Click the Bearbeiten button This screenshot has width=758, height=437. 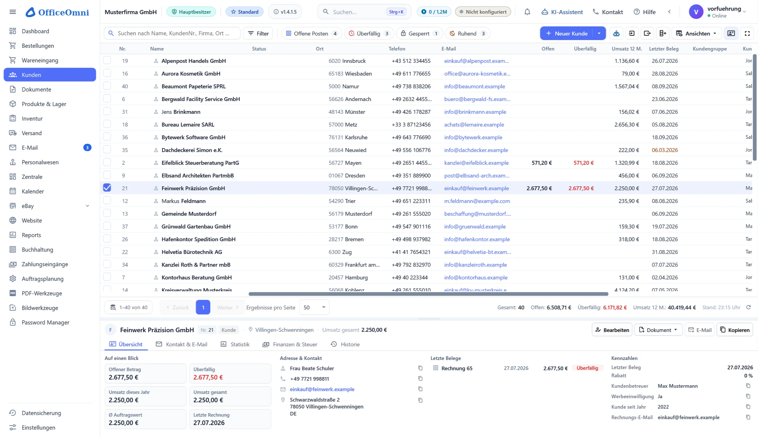pyautogui.click(x=612, y=330)
